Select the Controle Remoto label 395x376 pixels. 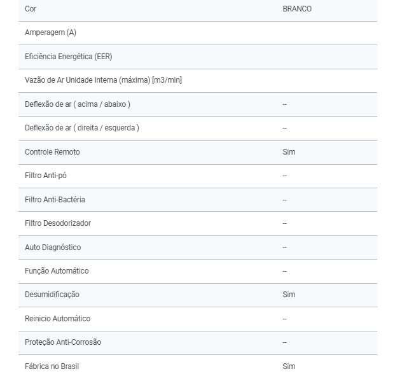tap(52, 152)
